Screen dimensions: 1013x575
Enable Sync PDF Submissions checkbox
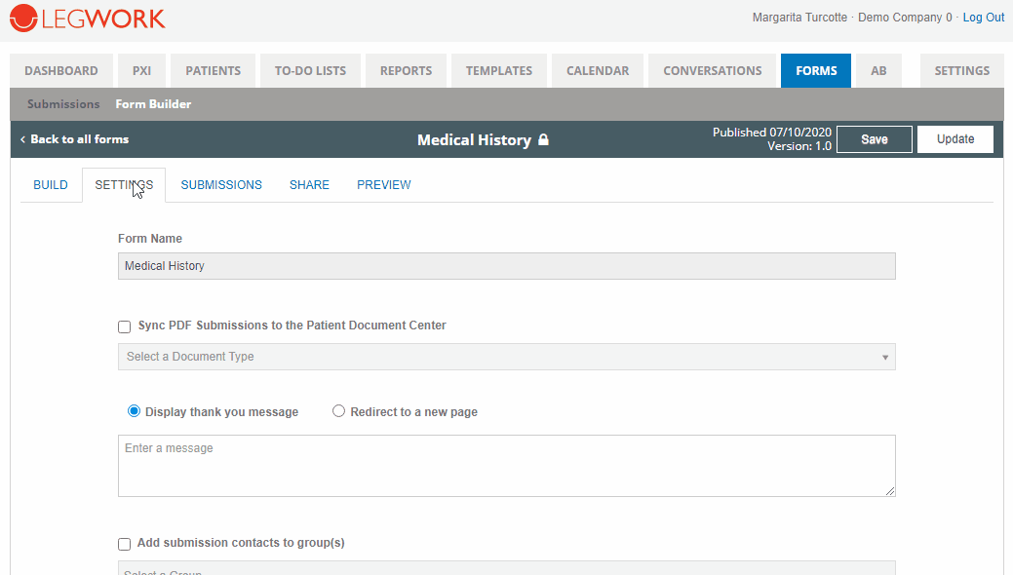[125, 326]
